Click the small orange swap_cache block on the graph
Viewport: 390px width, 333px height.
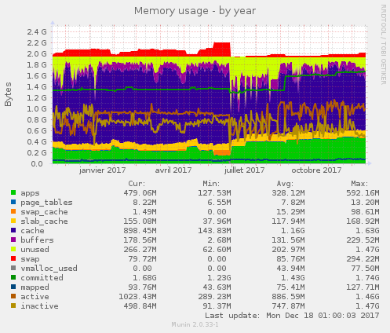(222, 152)
